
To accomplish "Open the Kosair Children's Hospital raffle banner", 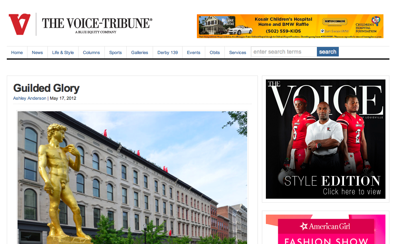I will pyautogui.click(x=290, y=26).
